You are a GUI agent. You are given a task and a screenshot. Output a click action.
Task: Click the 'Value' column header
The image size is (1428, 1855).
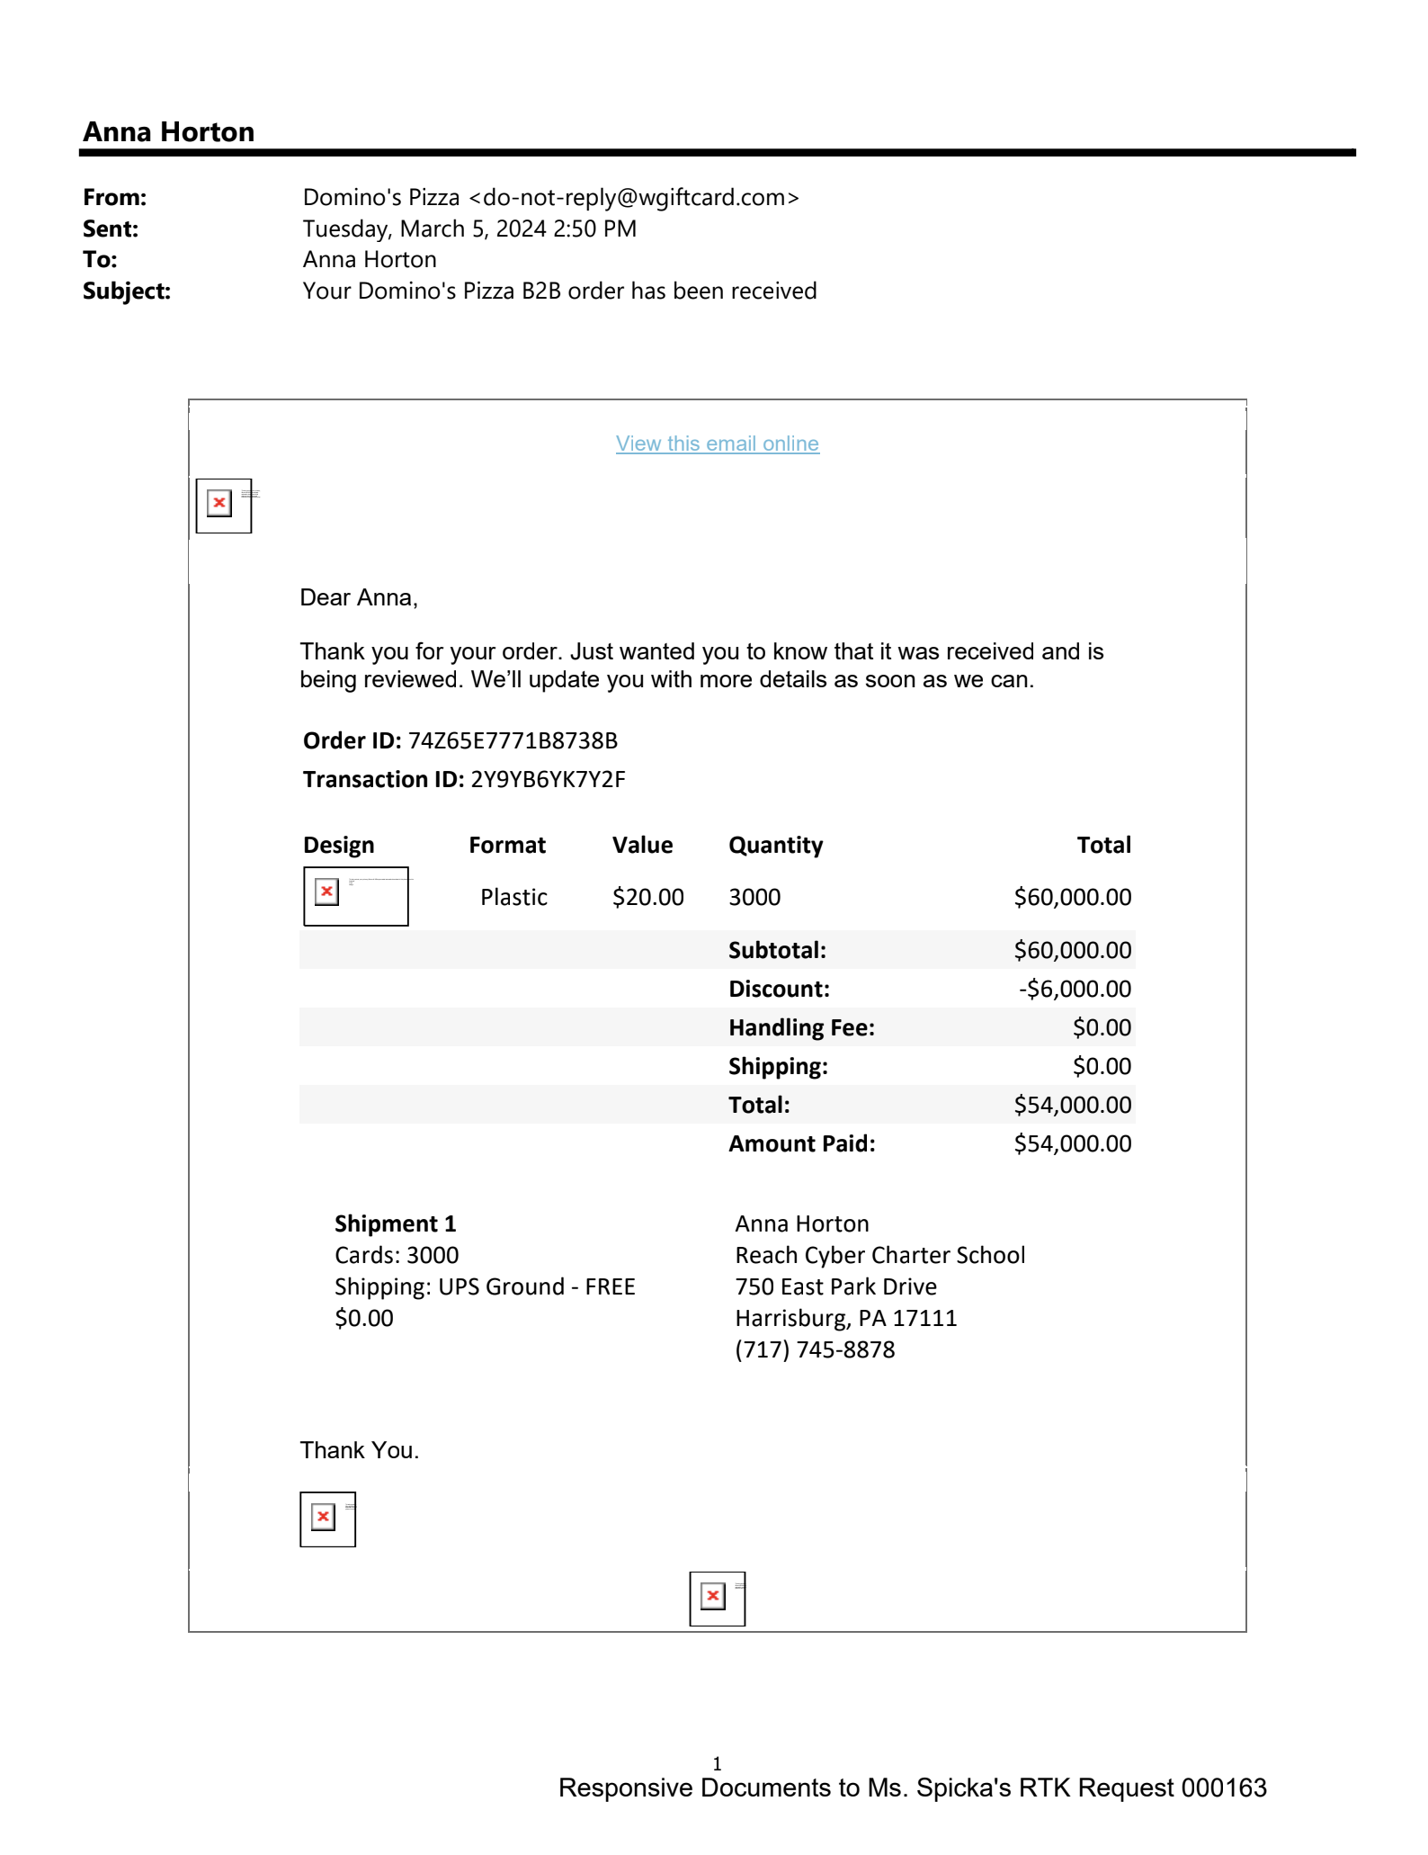pos(642,845)
